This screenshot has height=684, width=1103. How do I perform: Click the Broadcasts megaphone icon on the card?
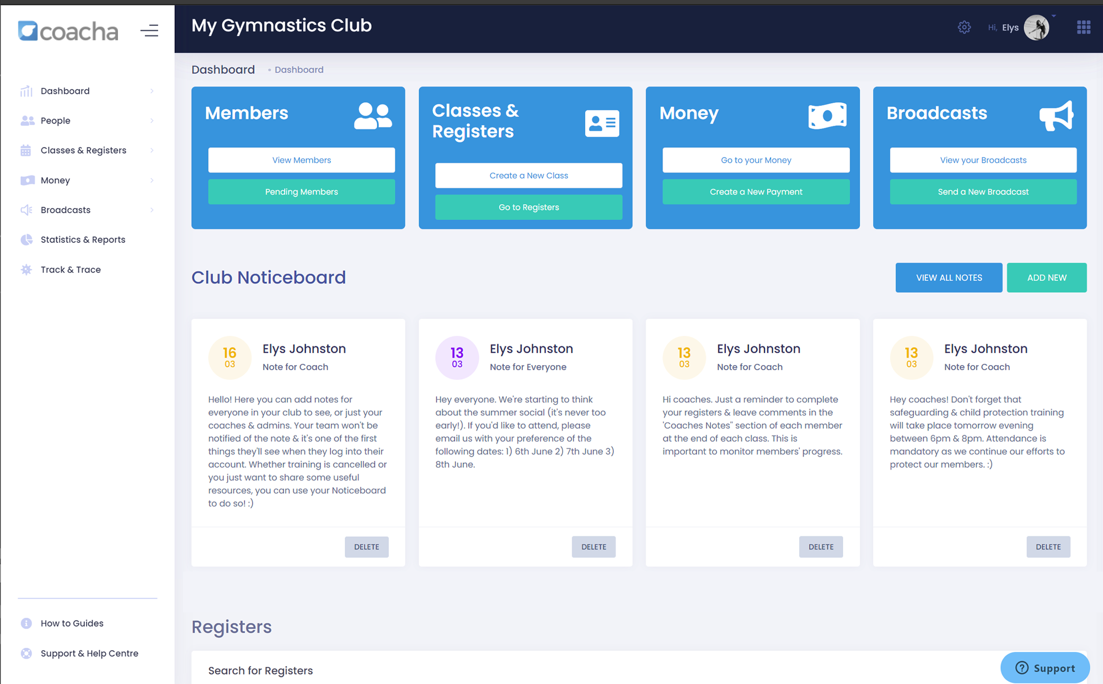point(1056,116)
